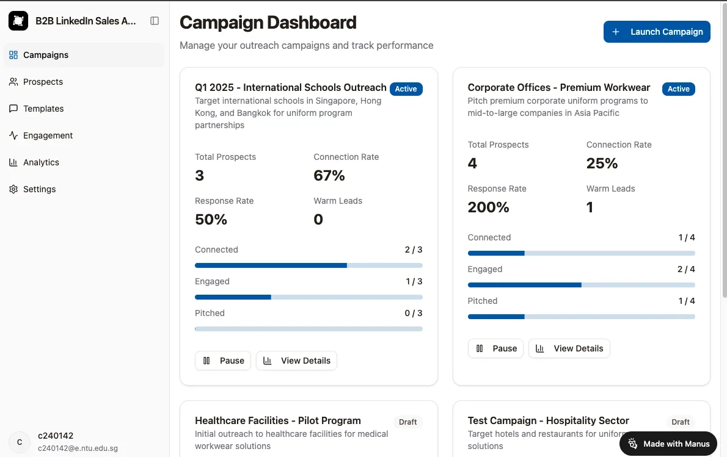727x457 pixels.
Task: Click the Engaged 1/3 progress bar
Action: [309, 297]
